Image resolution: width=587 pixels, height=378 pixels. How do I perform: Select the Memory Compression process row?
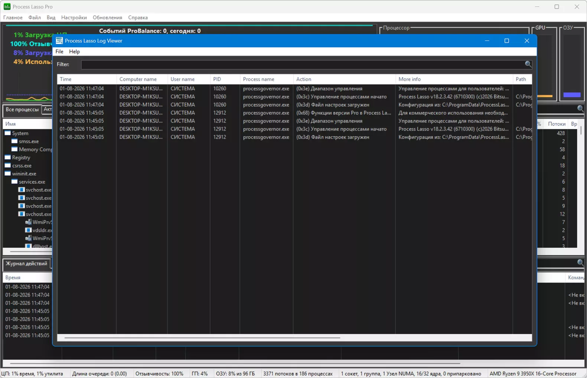pyautogui.click(x=27, y=149)
